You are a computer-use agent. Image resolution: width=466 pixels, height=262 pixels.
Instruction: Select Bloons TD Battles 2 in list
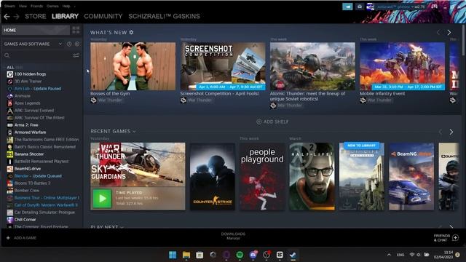click(x=32, y=183)
